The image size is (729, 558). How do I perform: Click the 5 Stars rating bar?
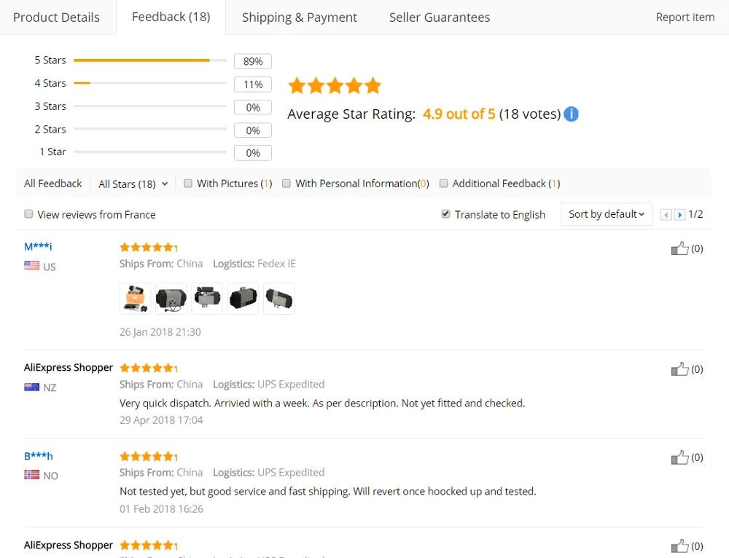pyautogui.click(x=149, y=60)
